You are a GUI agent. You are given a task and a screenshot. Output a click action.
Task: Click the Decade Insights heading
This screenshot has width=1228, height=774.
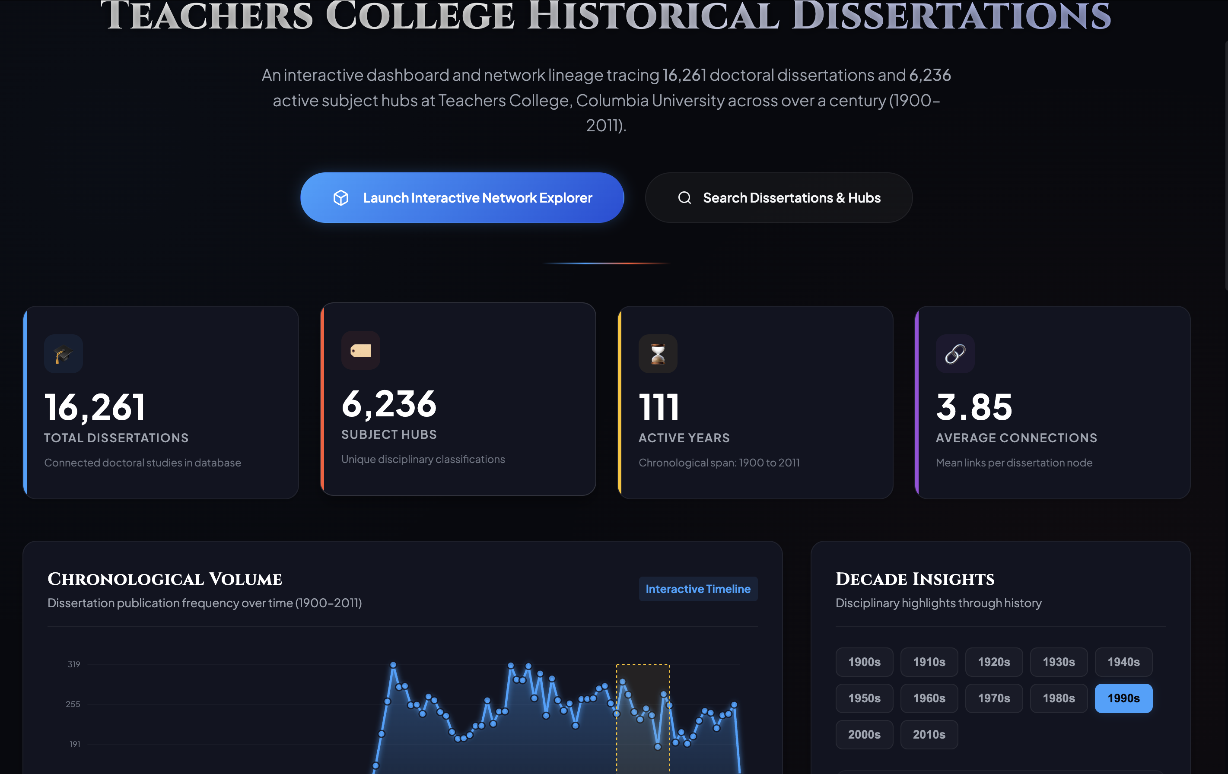pyautogui.click(x=915, y=579)
